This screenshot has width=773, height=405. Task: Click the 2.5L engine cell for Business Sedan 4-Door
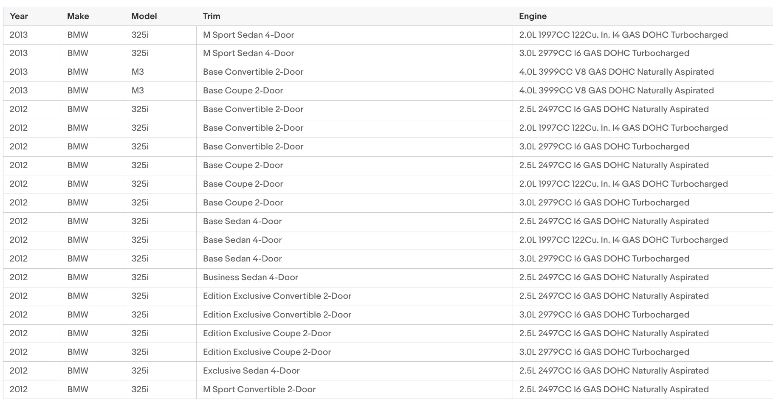click(x=643, y=278)
